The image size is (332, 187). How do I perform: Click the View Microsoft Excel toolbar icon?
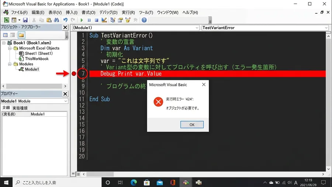coord(7,20)
